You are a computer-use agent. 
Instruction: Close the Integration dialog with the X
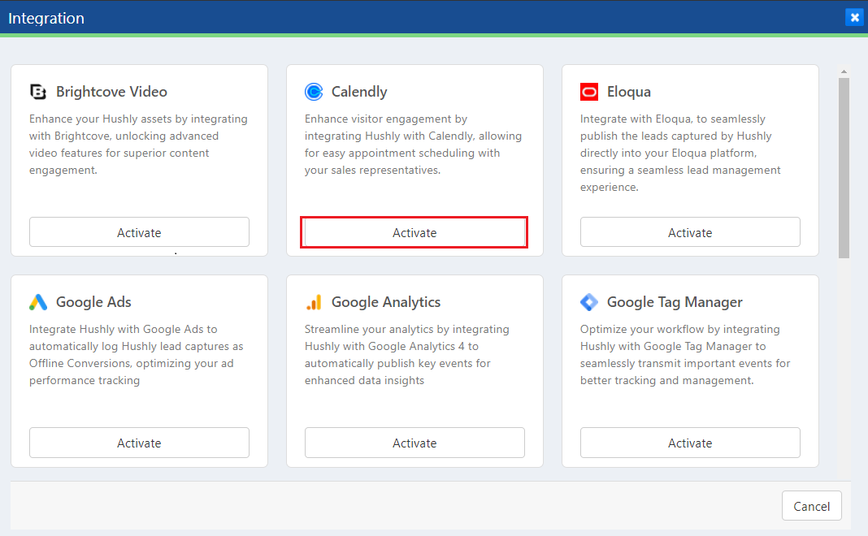(854, 18)
